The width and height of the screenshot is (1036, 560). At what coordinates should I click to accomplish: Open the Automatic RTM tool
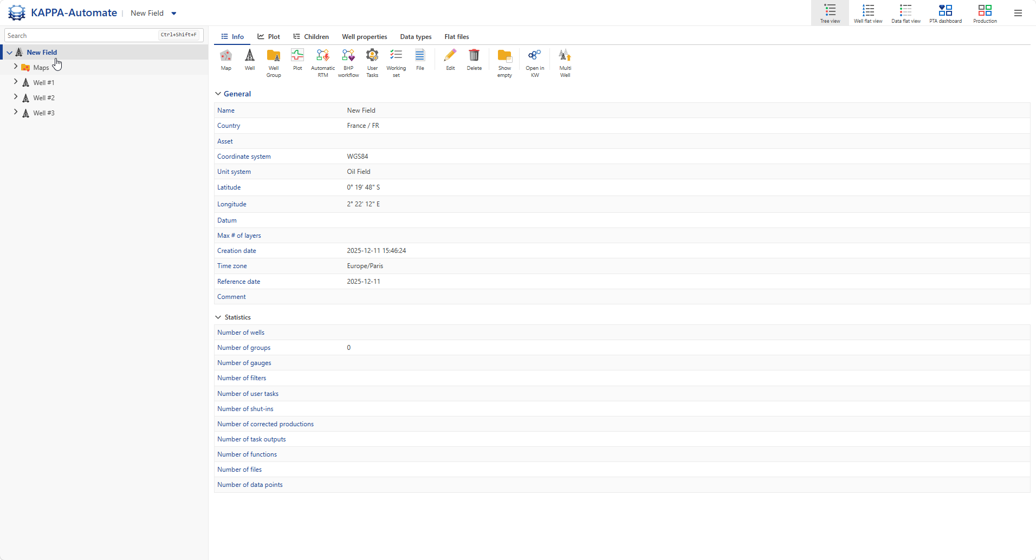[323, 63]
